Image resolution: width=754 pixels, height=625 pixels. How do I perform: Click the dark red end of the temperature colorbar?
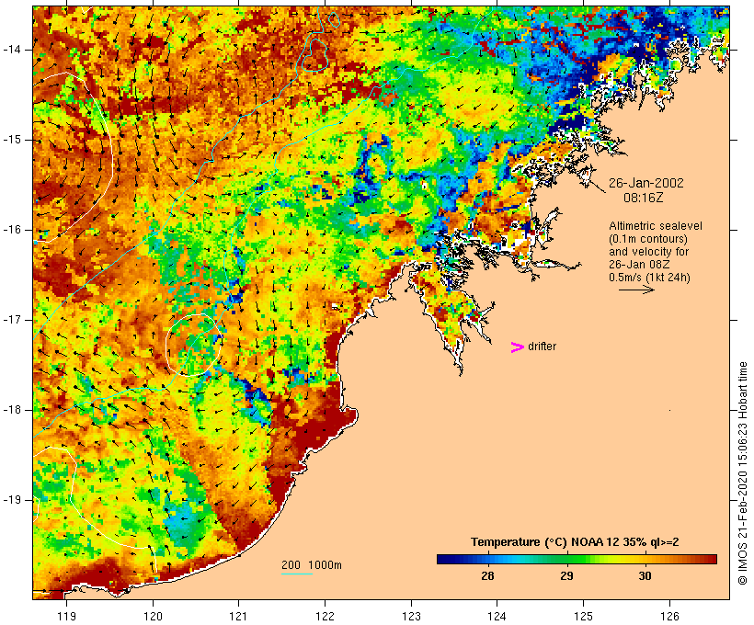(x=709, y=559)
